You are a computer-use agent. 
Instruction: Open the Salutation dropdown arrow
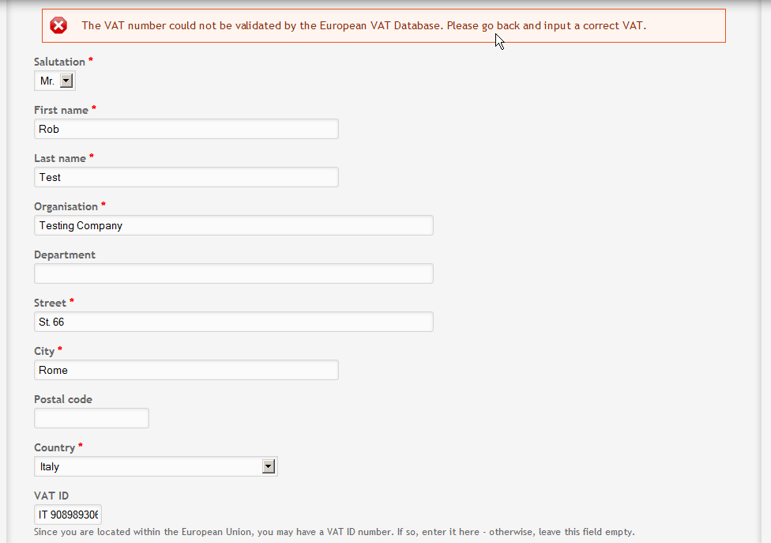click(x=66, y=81)
